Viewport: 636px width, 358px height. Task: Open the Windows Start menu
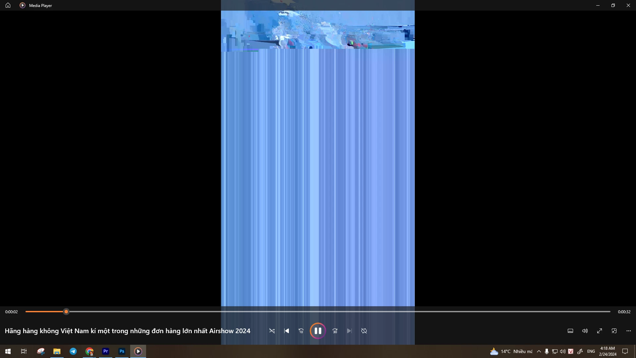click(8, 351)
